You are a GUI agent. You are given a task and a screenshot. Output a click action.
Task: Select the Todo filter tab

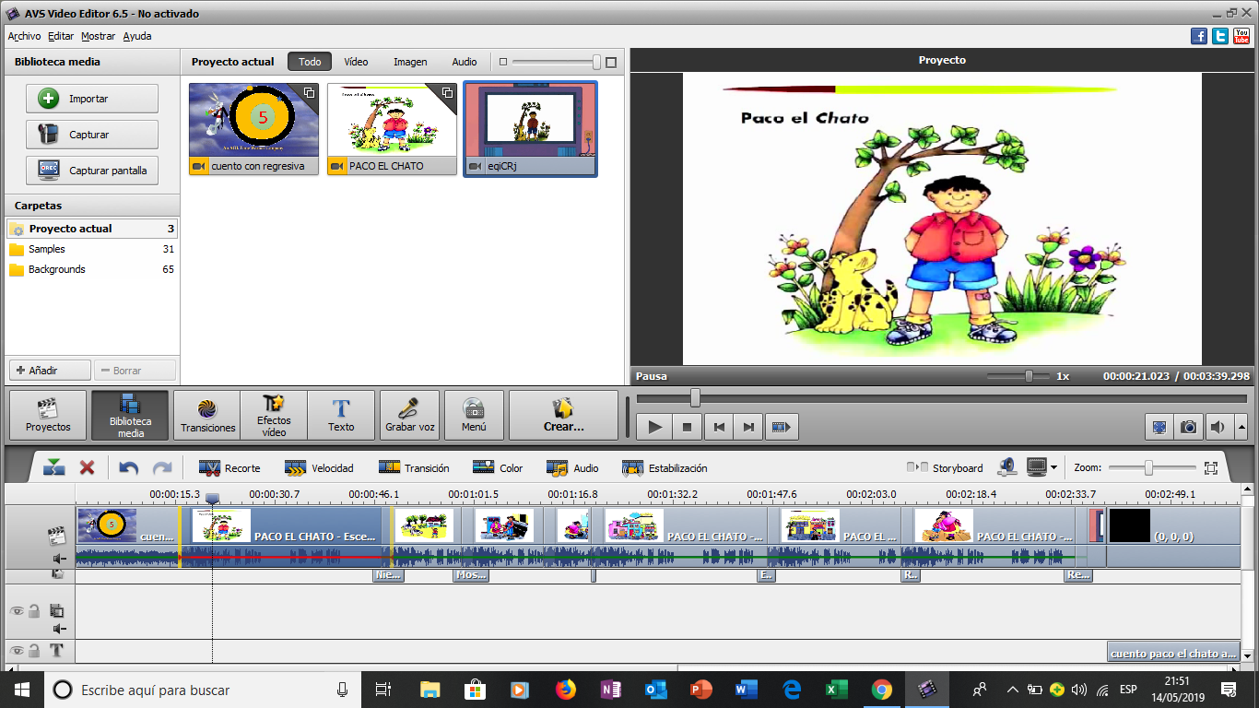pyautogui.click(x=310, y=62)
